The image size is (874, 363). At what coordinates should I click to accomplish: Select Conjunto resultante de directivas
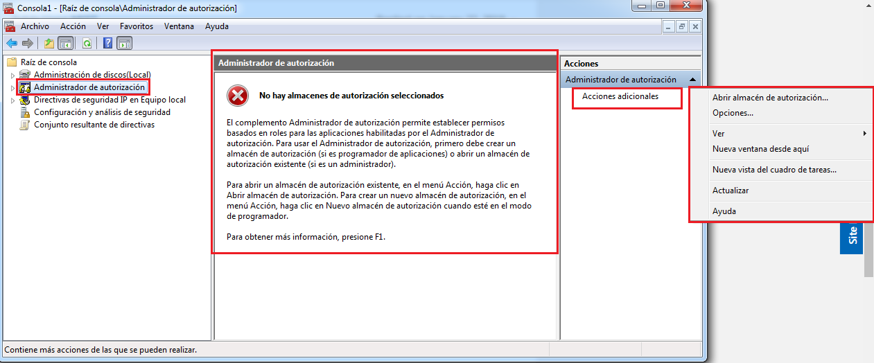coord(94,125)
